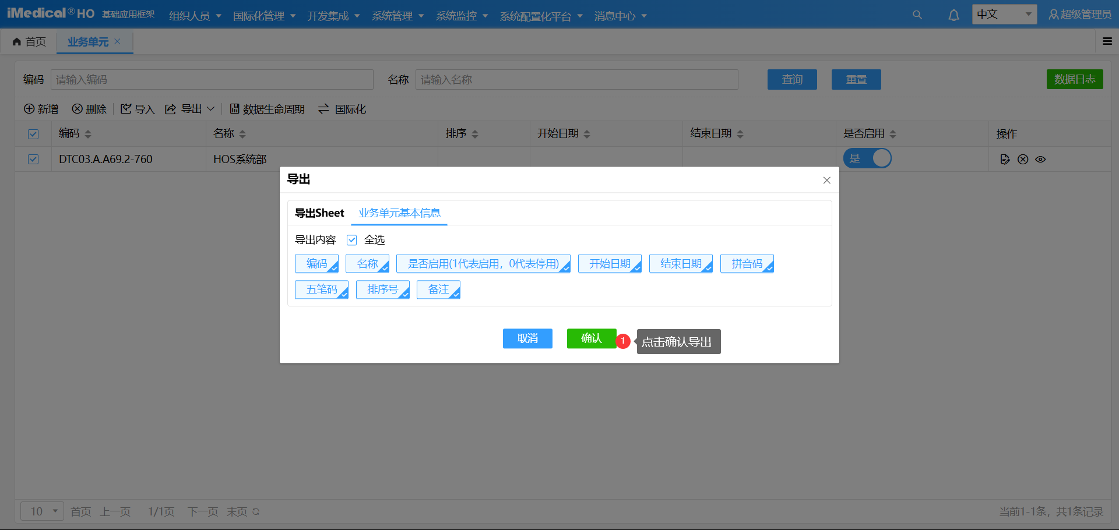Click the 确认 button to export
Screen dimensions: 1119x530
592,338
